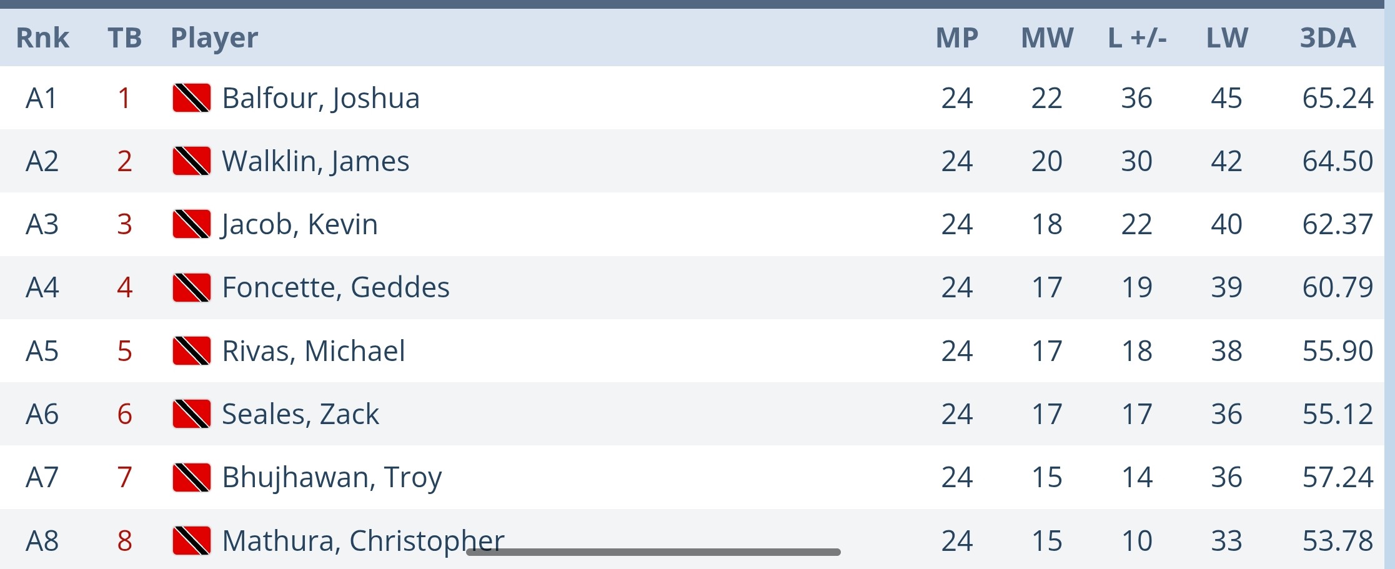Image resolution: width=1395 pixels, height=569 pixels.
Task: Click the flag icon beside Rivas, Michael
Action: [191, 351]
